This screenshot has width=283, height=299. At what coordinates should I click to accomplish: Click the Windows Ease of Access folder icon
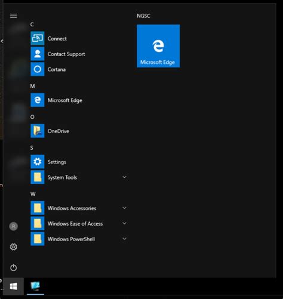point(38,223)
